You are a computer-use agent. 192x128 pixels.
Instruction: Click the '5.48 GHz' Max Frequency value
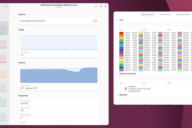(x=24, y=103)
